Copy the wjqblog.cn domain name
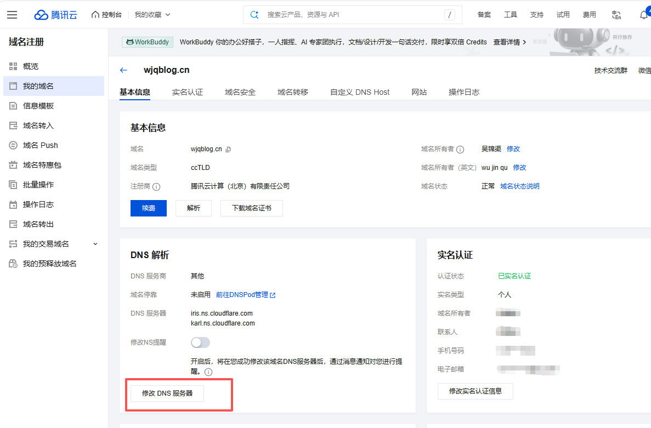The height and width of the screenshot is (428, 651). 228,149
